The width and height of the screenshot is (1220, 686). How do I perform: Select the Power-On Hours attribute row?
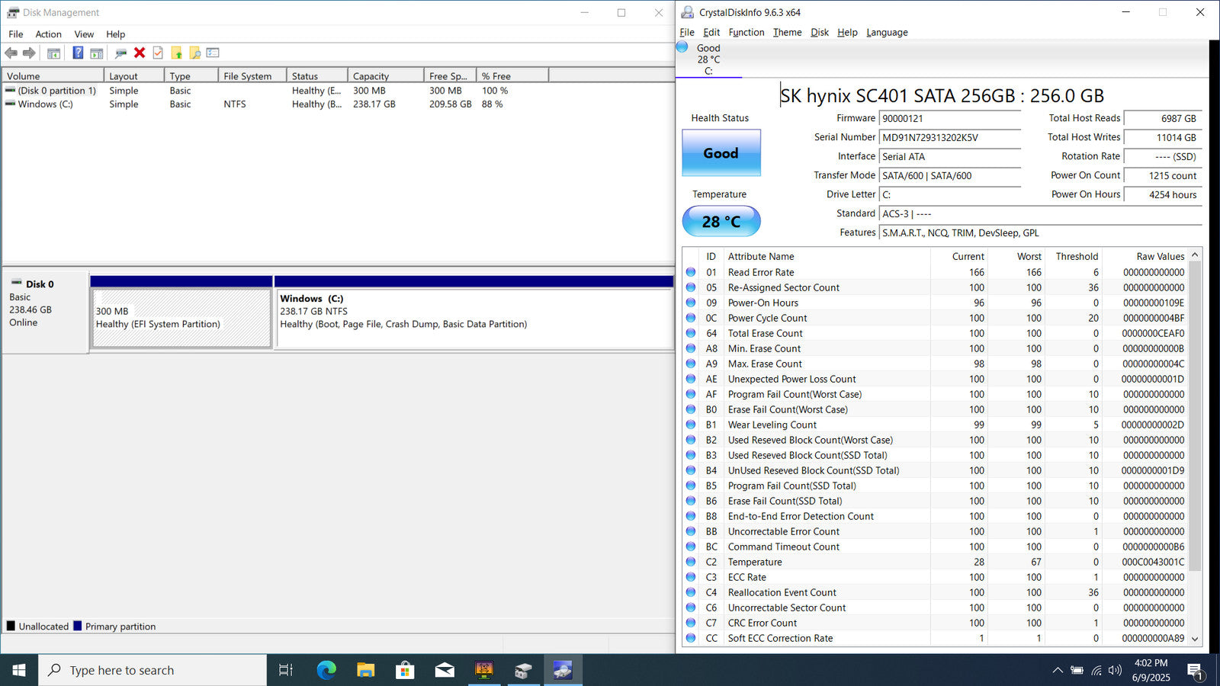pos(935,303)
